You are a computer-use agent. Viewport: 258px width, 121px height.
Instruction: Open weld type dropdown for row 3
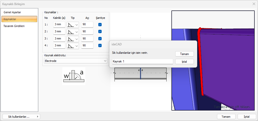click(73, 39)
